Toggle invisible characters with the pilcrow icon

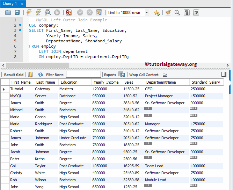187,13
